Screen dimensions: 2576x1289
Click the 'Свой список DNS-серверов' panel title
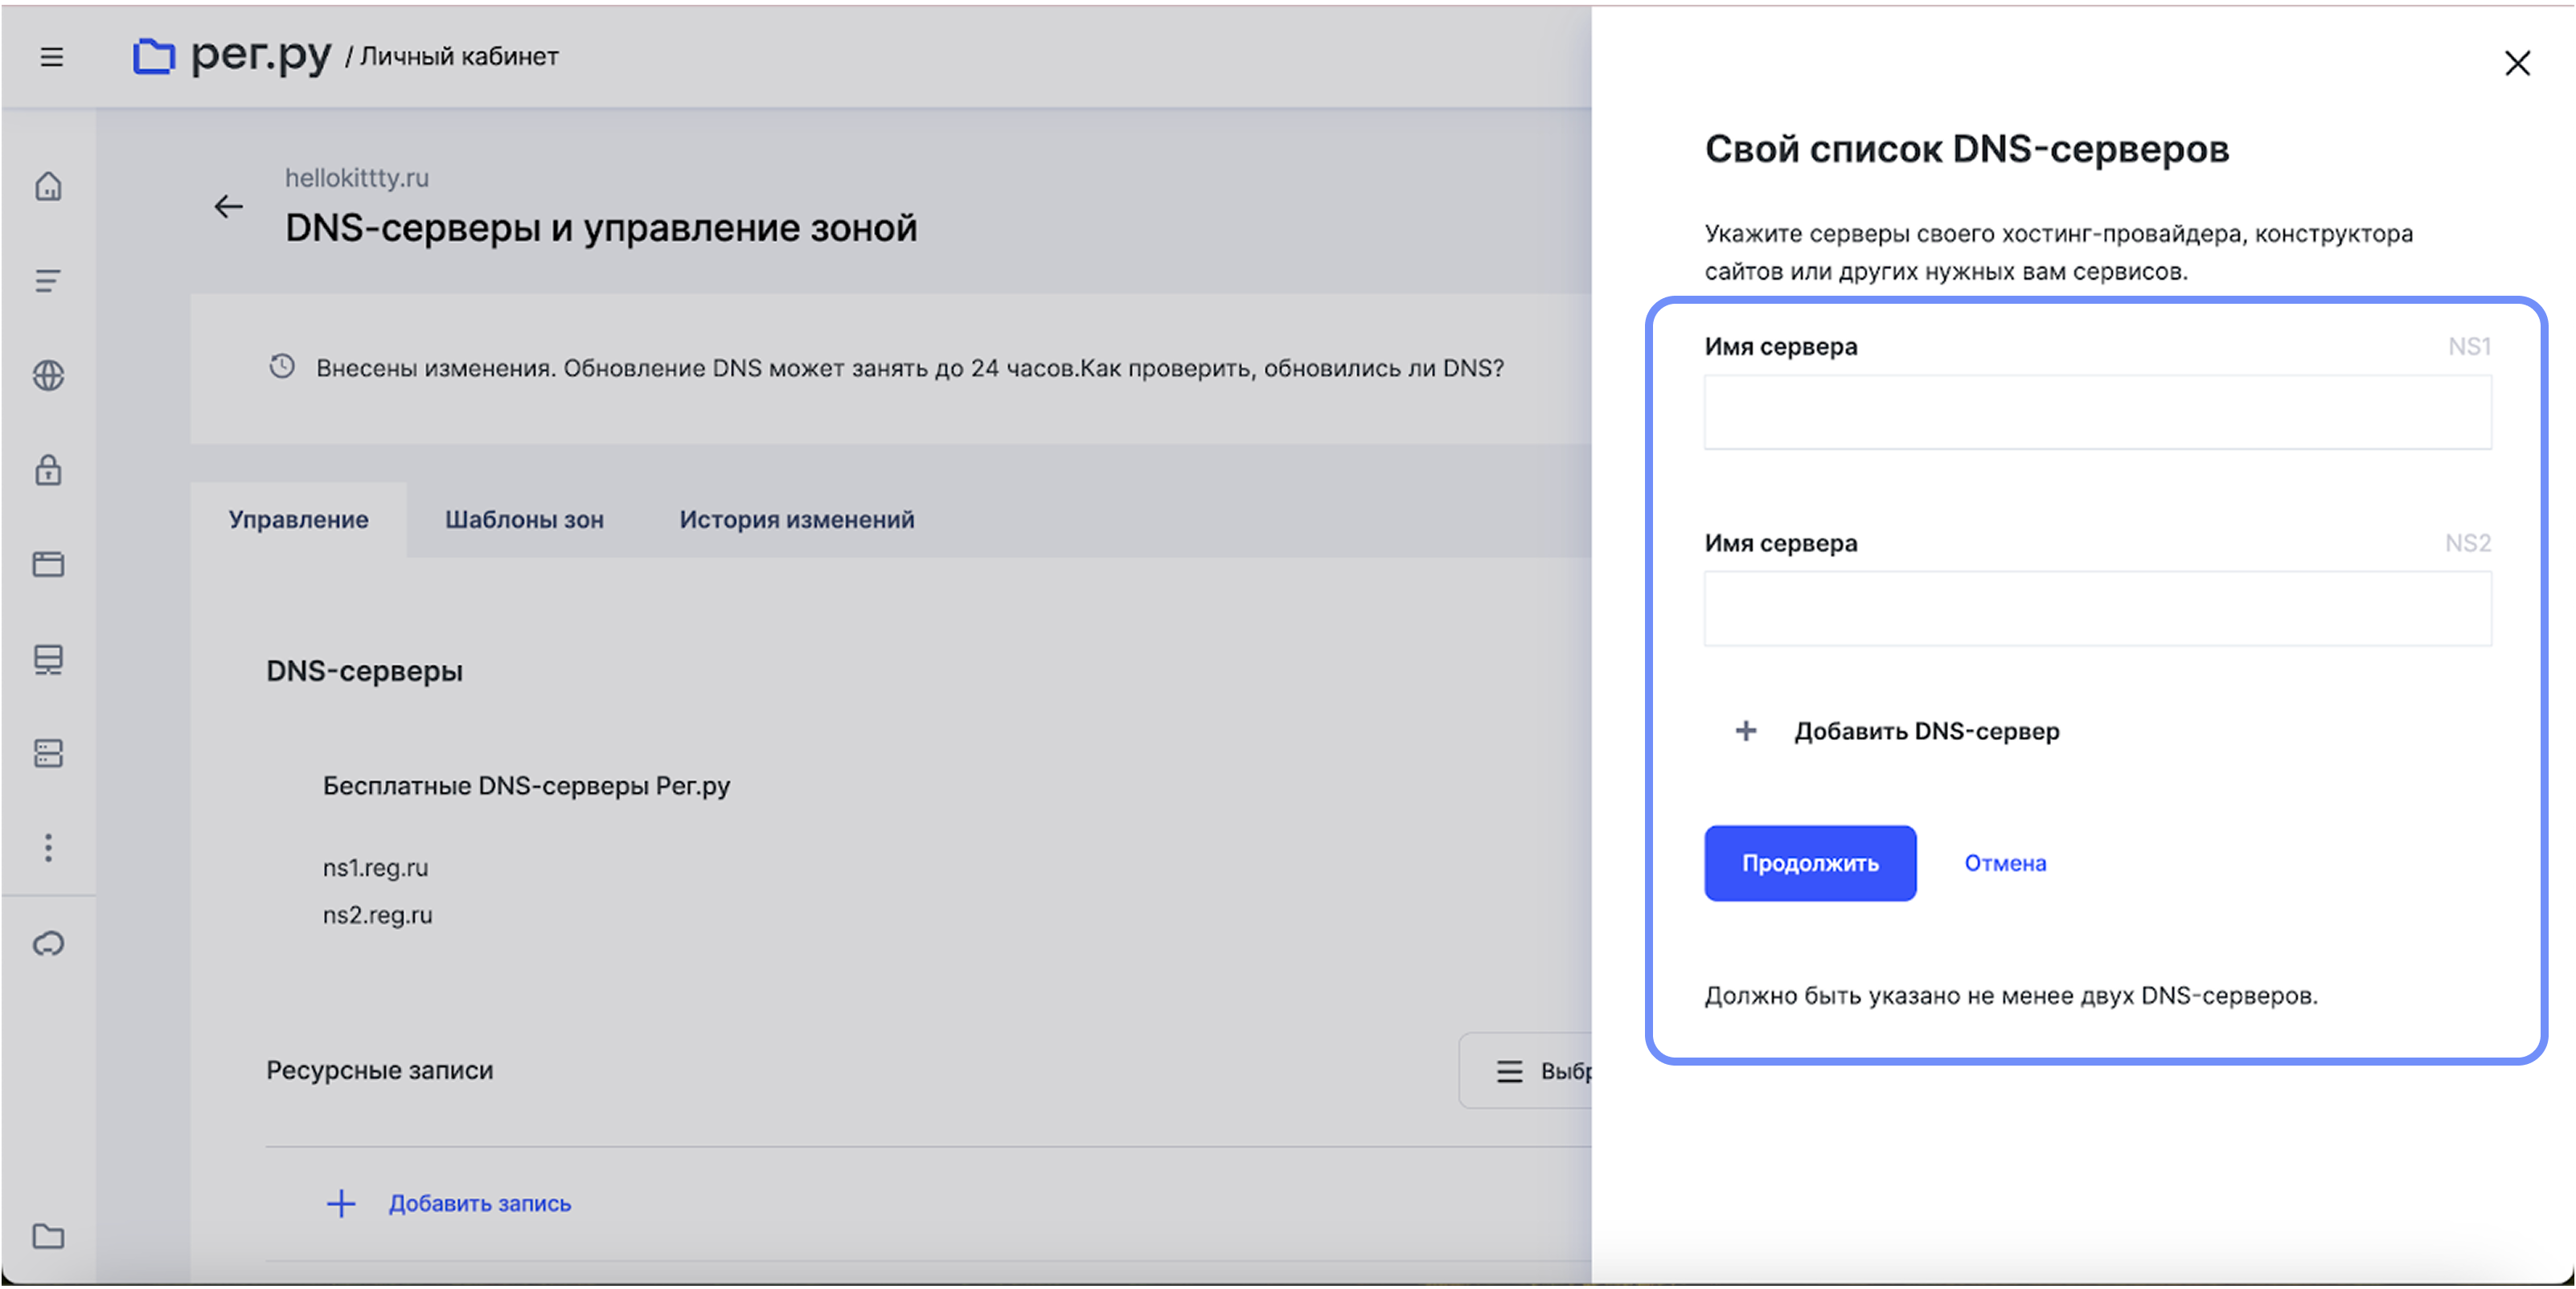click(x=1967, y=150)
